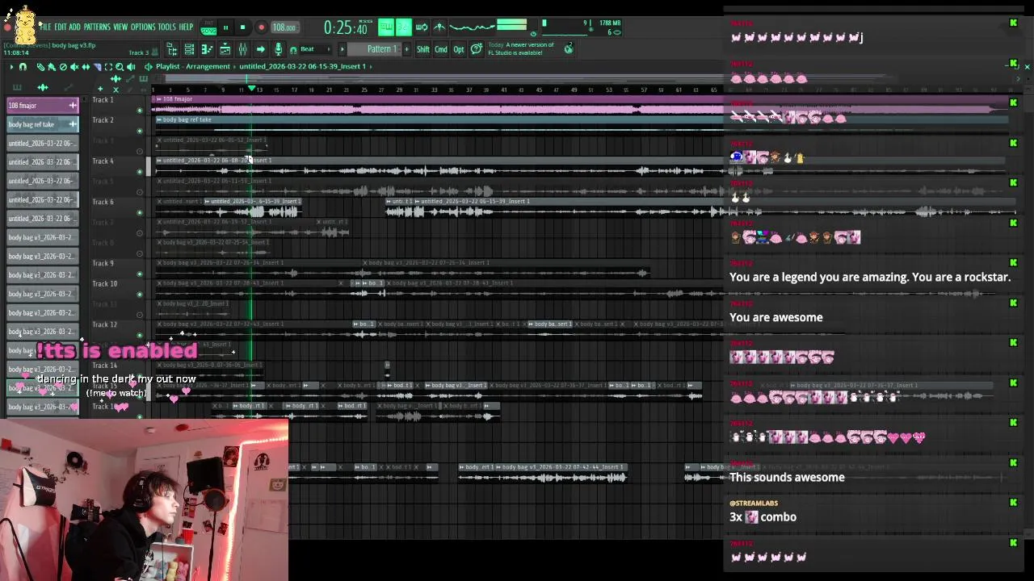The height and width of the screenshot is (581, 1034).
Task: Open newer FL Studio version notice
Action: pyautogui.click(x=521, y=48)
